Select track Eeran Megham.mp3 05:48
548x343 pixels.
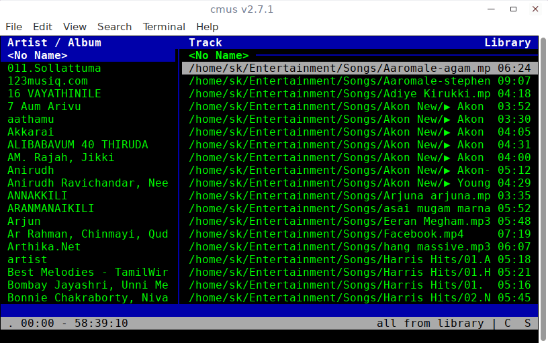360,221
